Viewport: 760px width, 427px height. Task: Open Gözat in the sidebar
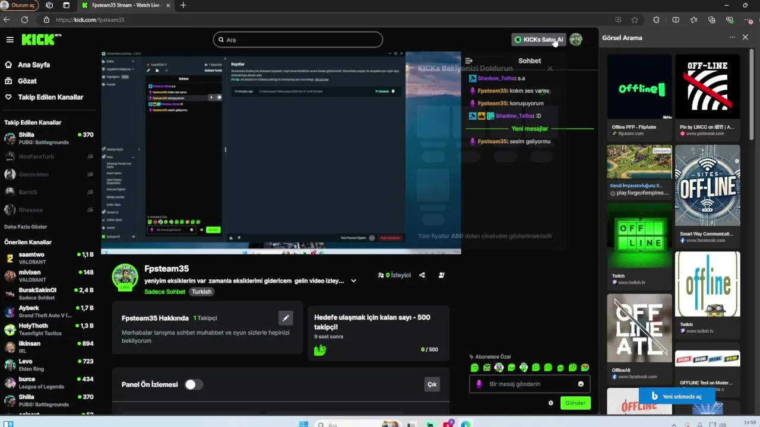click(27, 81)
